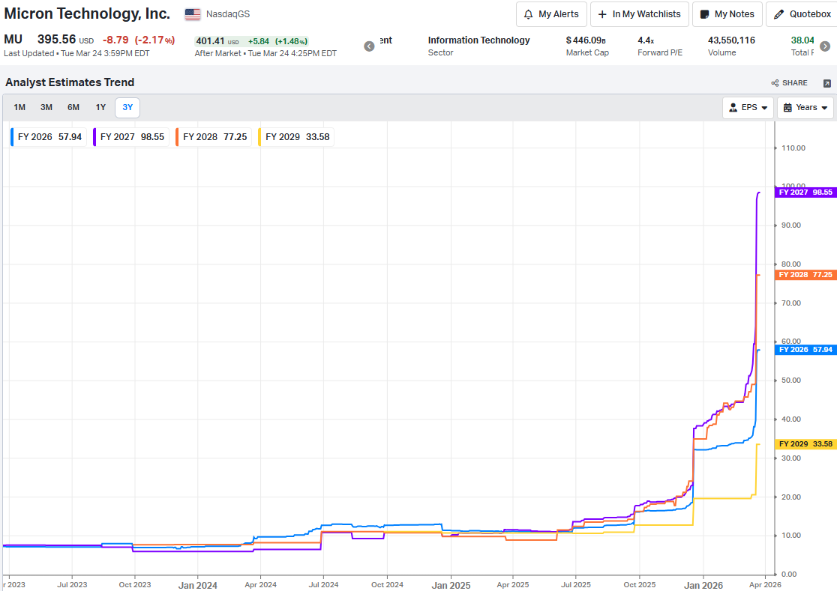Screen dimensions: 837x591
Task: Click the 43,550,116 Volume value
Action: pyautogui.click(x=731, y=40)
